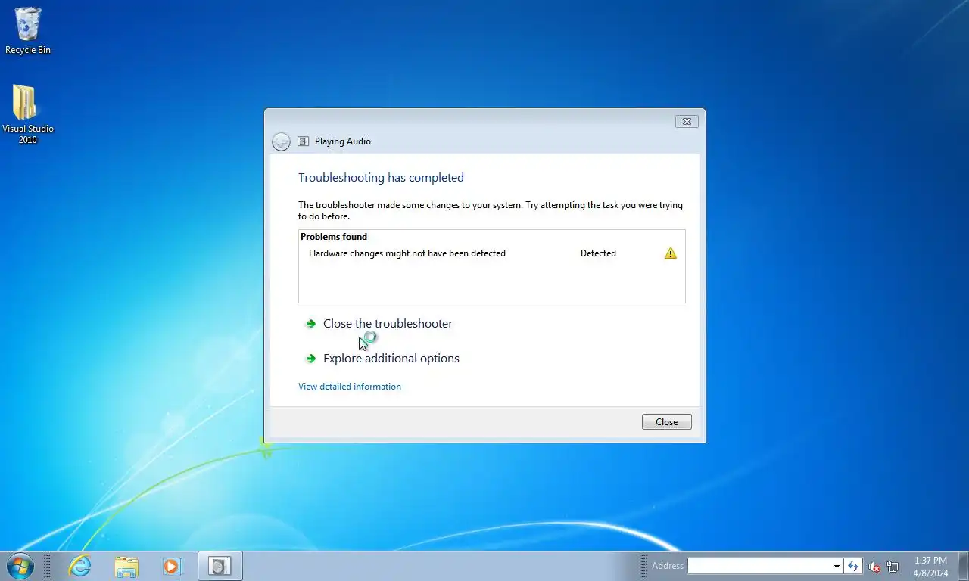Click the Go button beside the Address bar
The width and height of the screenshot is (969, 581).
tap(853, 566)
